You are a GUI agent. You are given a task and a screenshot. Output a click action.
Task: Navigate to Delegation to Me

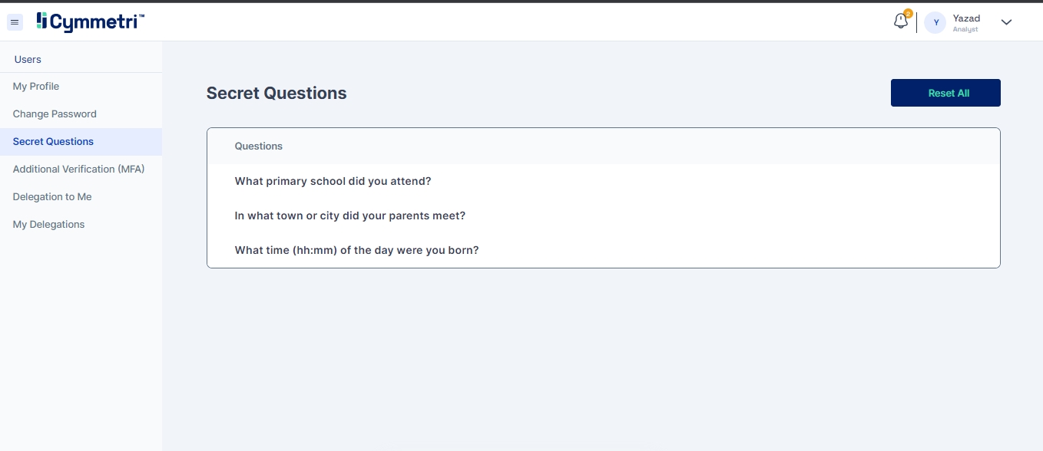[52, 197]
